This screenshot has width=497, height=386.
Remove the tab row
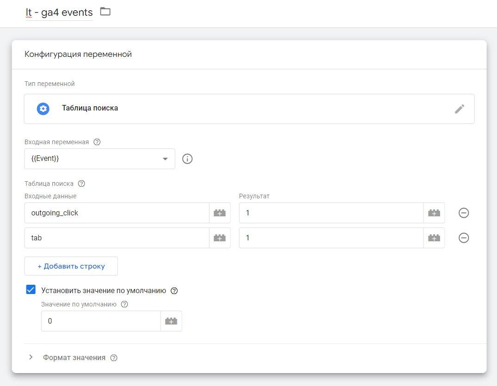(x=464, y=238)
